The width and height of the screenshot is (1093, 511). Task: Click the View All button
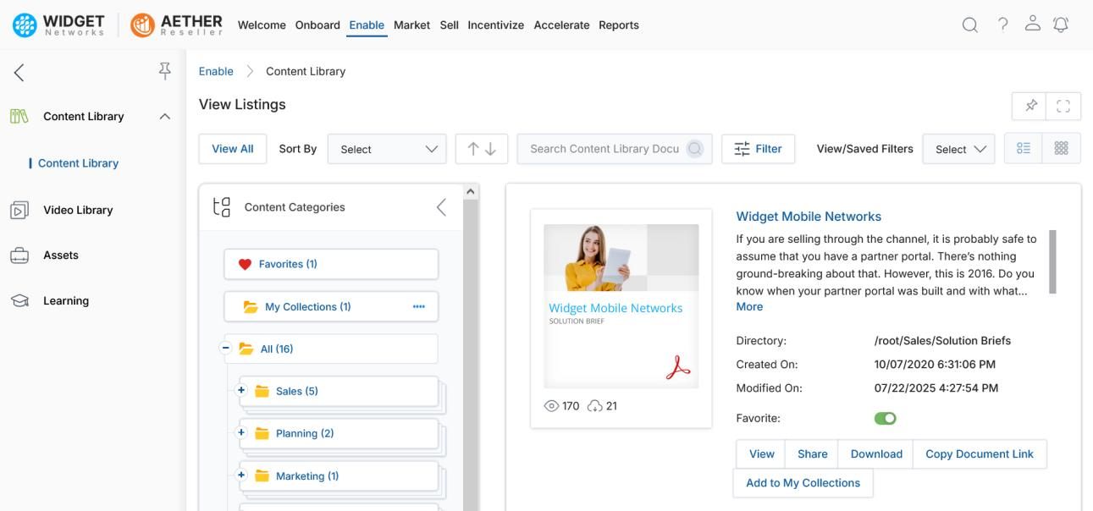pyautogui.click(x=233, y=149)
